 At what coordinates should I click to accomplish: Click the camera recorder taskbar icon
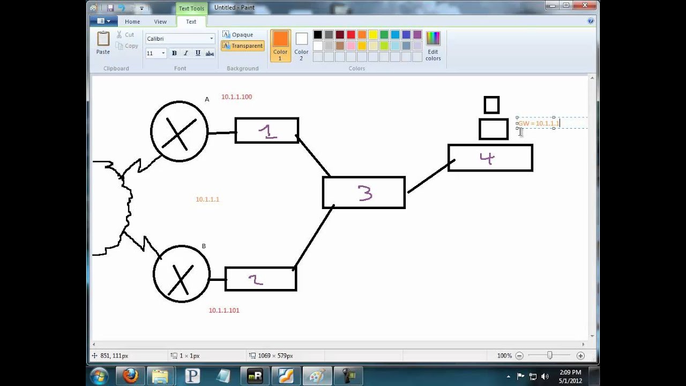[x=348, y=376]
